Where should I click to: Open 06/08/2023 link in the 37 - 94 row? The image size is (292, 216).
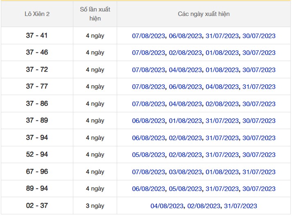click(148, 138)
